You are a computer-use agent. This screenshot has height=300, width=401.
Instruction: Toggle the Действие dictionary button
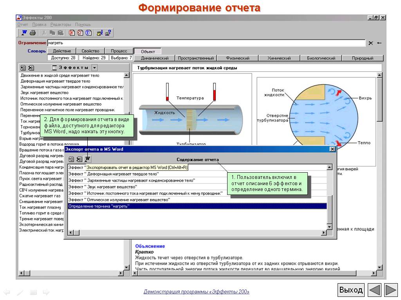pyautogui.click(x=62, y=51)
